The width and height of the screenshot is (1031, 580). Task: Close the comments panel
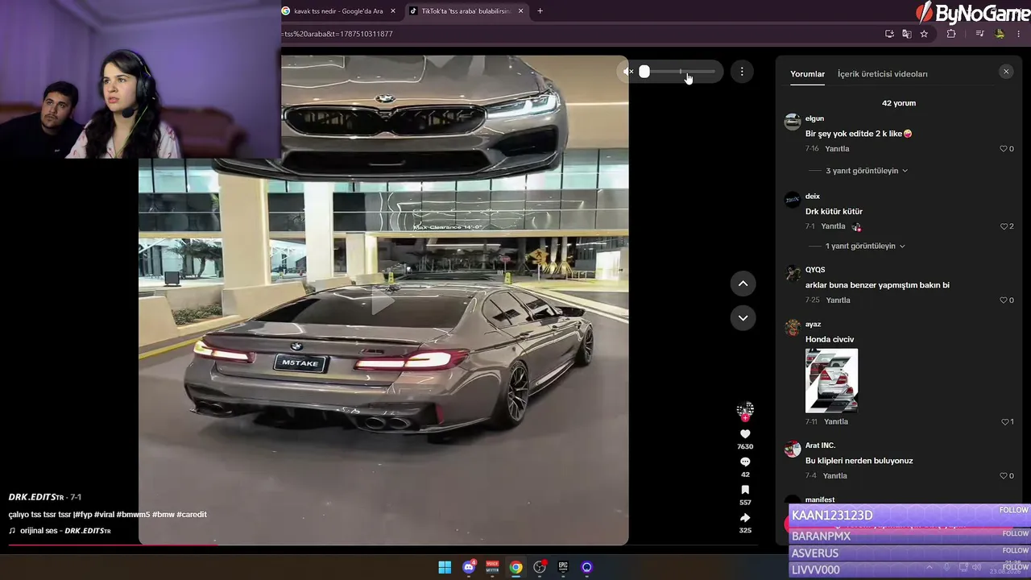1006,72
